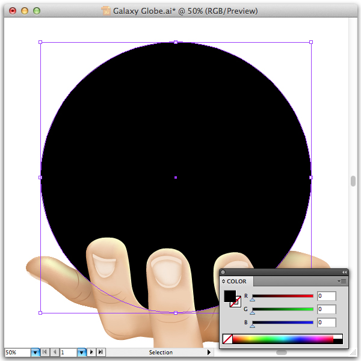
Task: Select the Stroke swatch with none slash
Action: (237, 303)
